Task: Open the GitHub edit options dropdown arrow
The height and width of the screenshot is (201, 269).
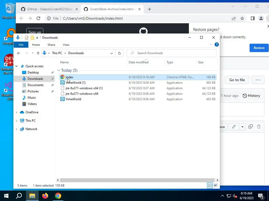Action: [x=242, y=127]
